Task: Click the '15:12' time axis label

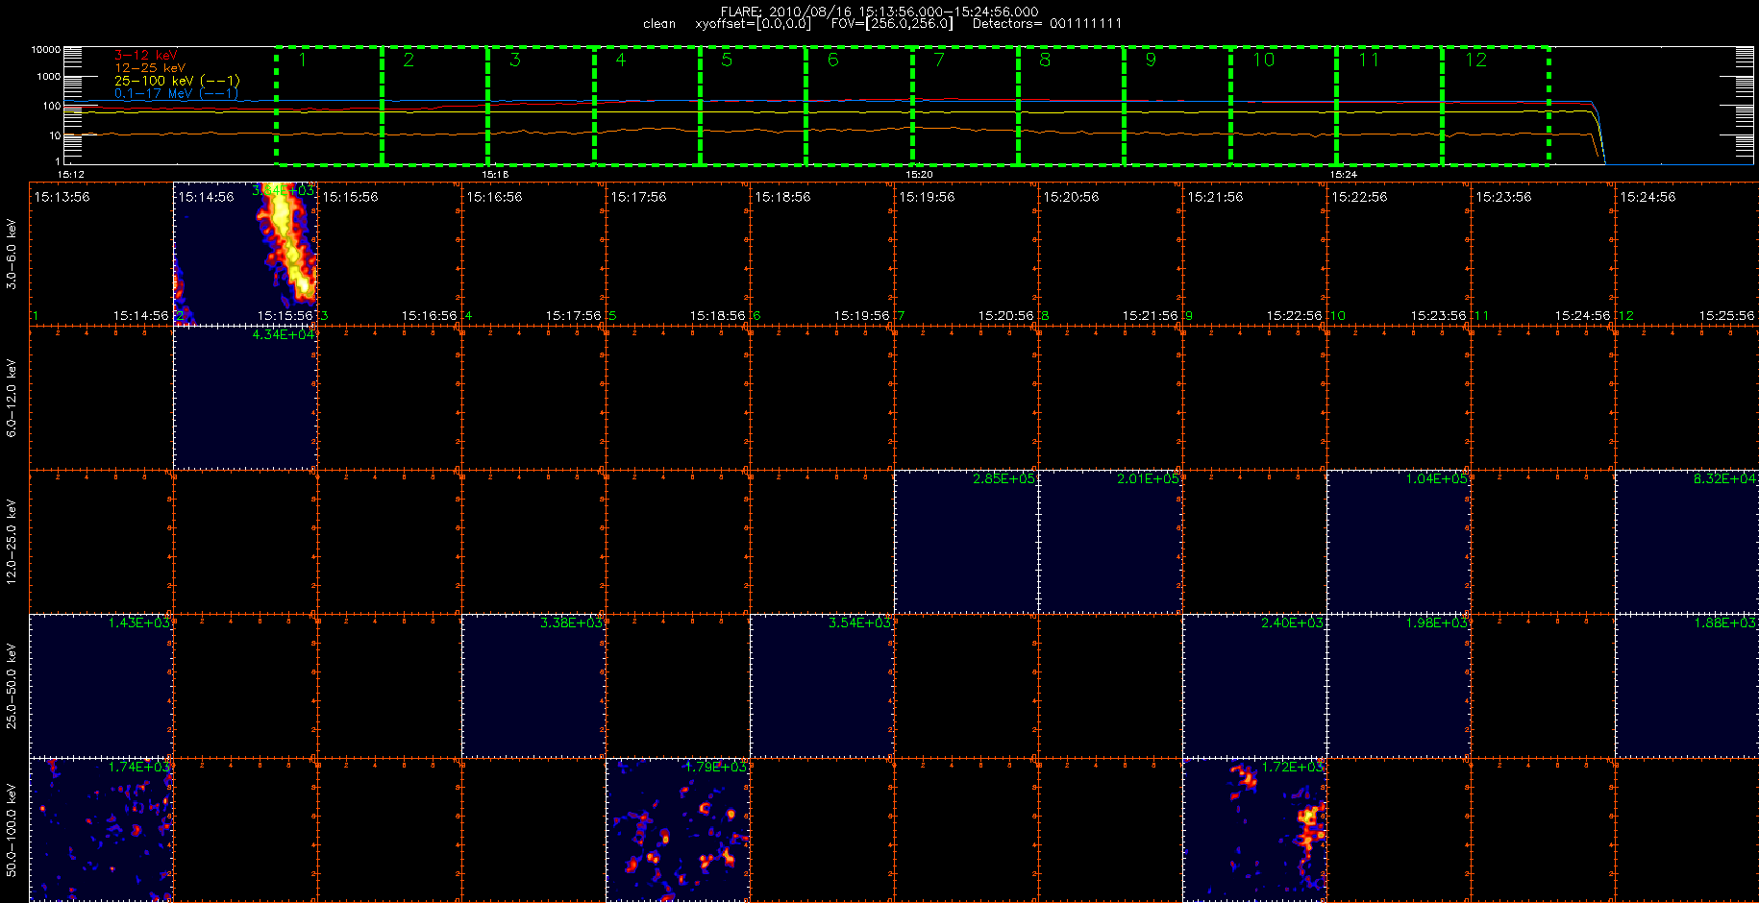Action: pyautogui.click(x=71, y=175)
